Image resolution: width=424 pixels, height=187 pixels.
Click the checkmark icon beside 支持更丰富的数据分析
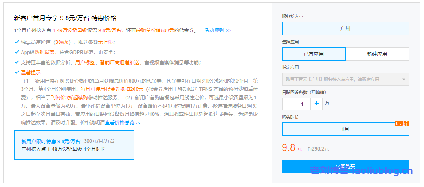[x=16, y=62]
